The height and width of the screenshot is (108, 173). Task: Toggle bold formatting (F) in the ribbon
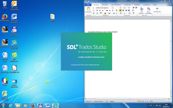[x=97, y=11]
